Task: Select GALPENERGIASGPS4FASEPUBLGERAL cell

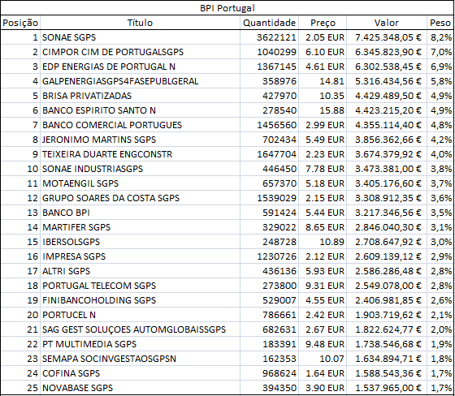Action: (140, 81)
